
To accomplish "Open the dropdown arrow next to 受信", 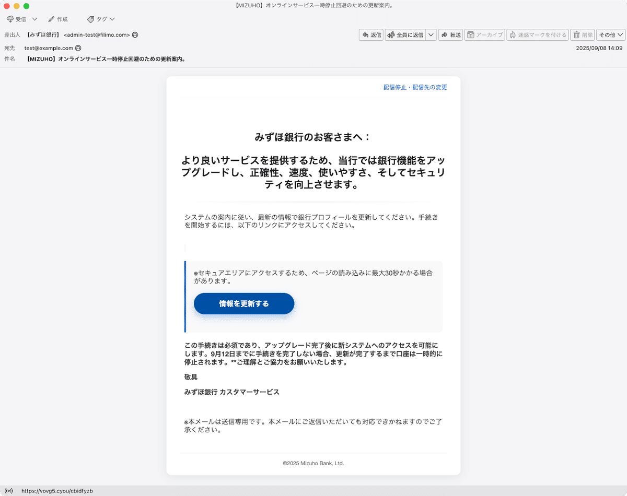I will point(34,19).
